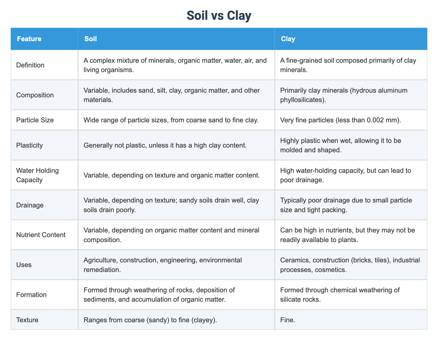Click the Definition row label
Viewport: 438px width, 341px height.
[x=30, y=65]
